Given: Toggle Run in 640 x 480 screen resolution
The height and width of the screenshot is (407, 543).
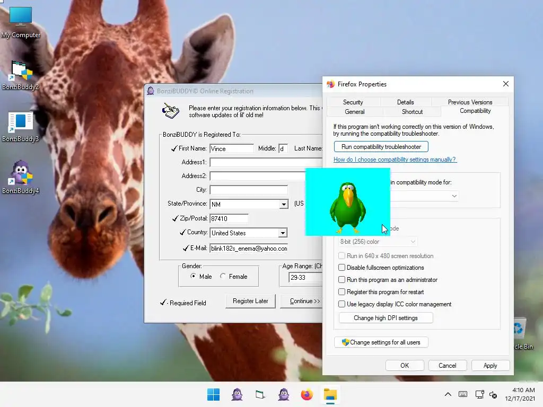Looking at the screenshot, I should pos(342,256).
